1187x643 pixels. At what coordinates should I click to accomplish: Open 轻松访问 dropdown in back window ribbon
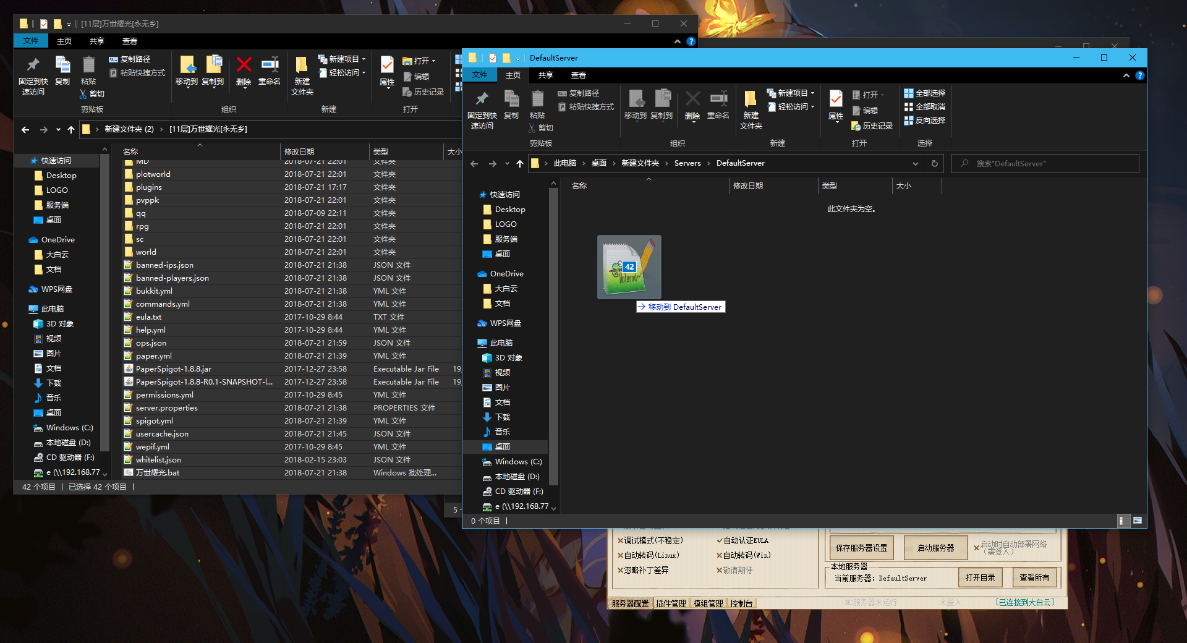(x=342, y=73)
